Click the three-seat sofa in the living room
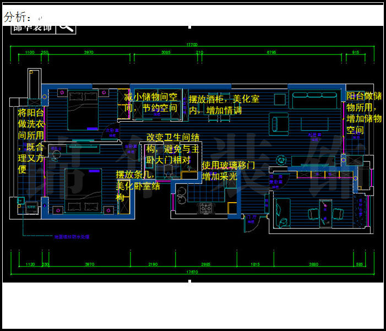The image size is (386, 331). [308, 102]
